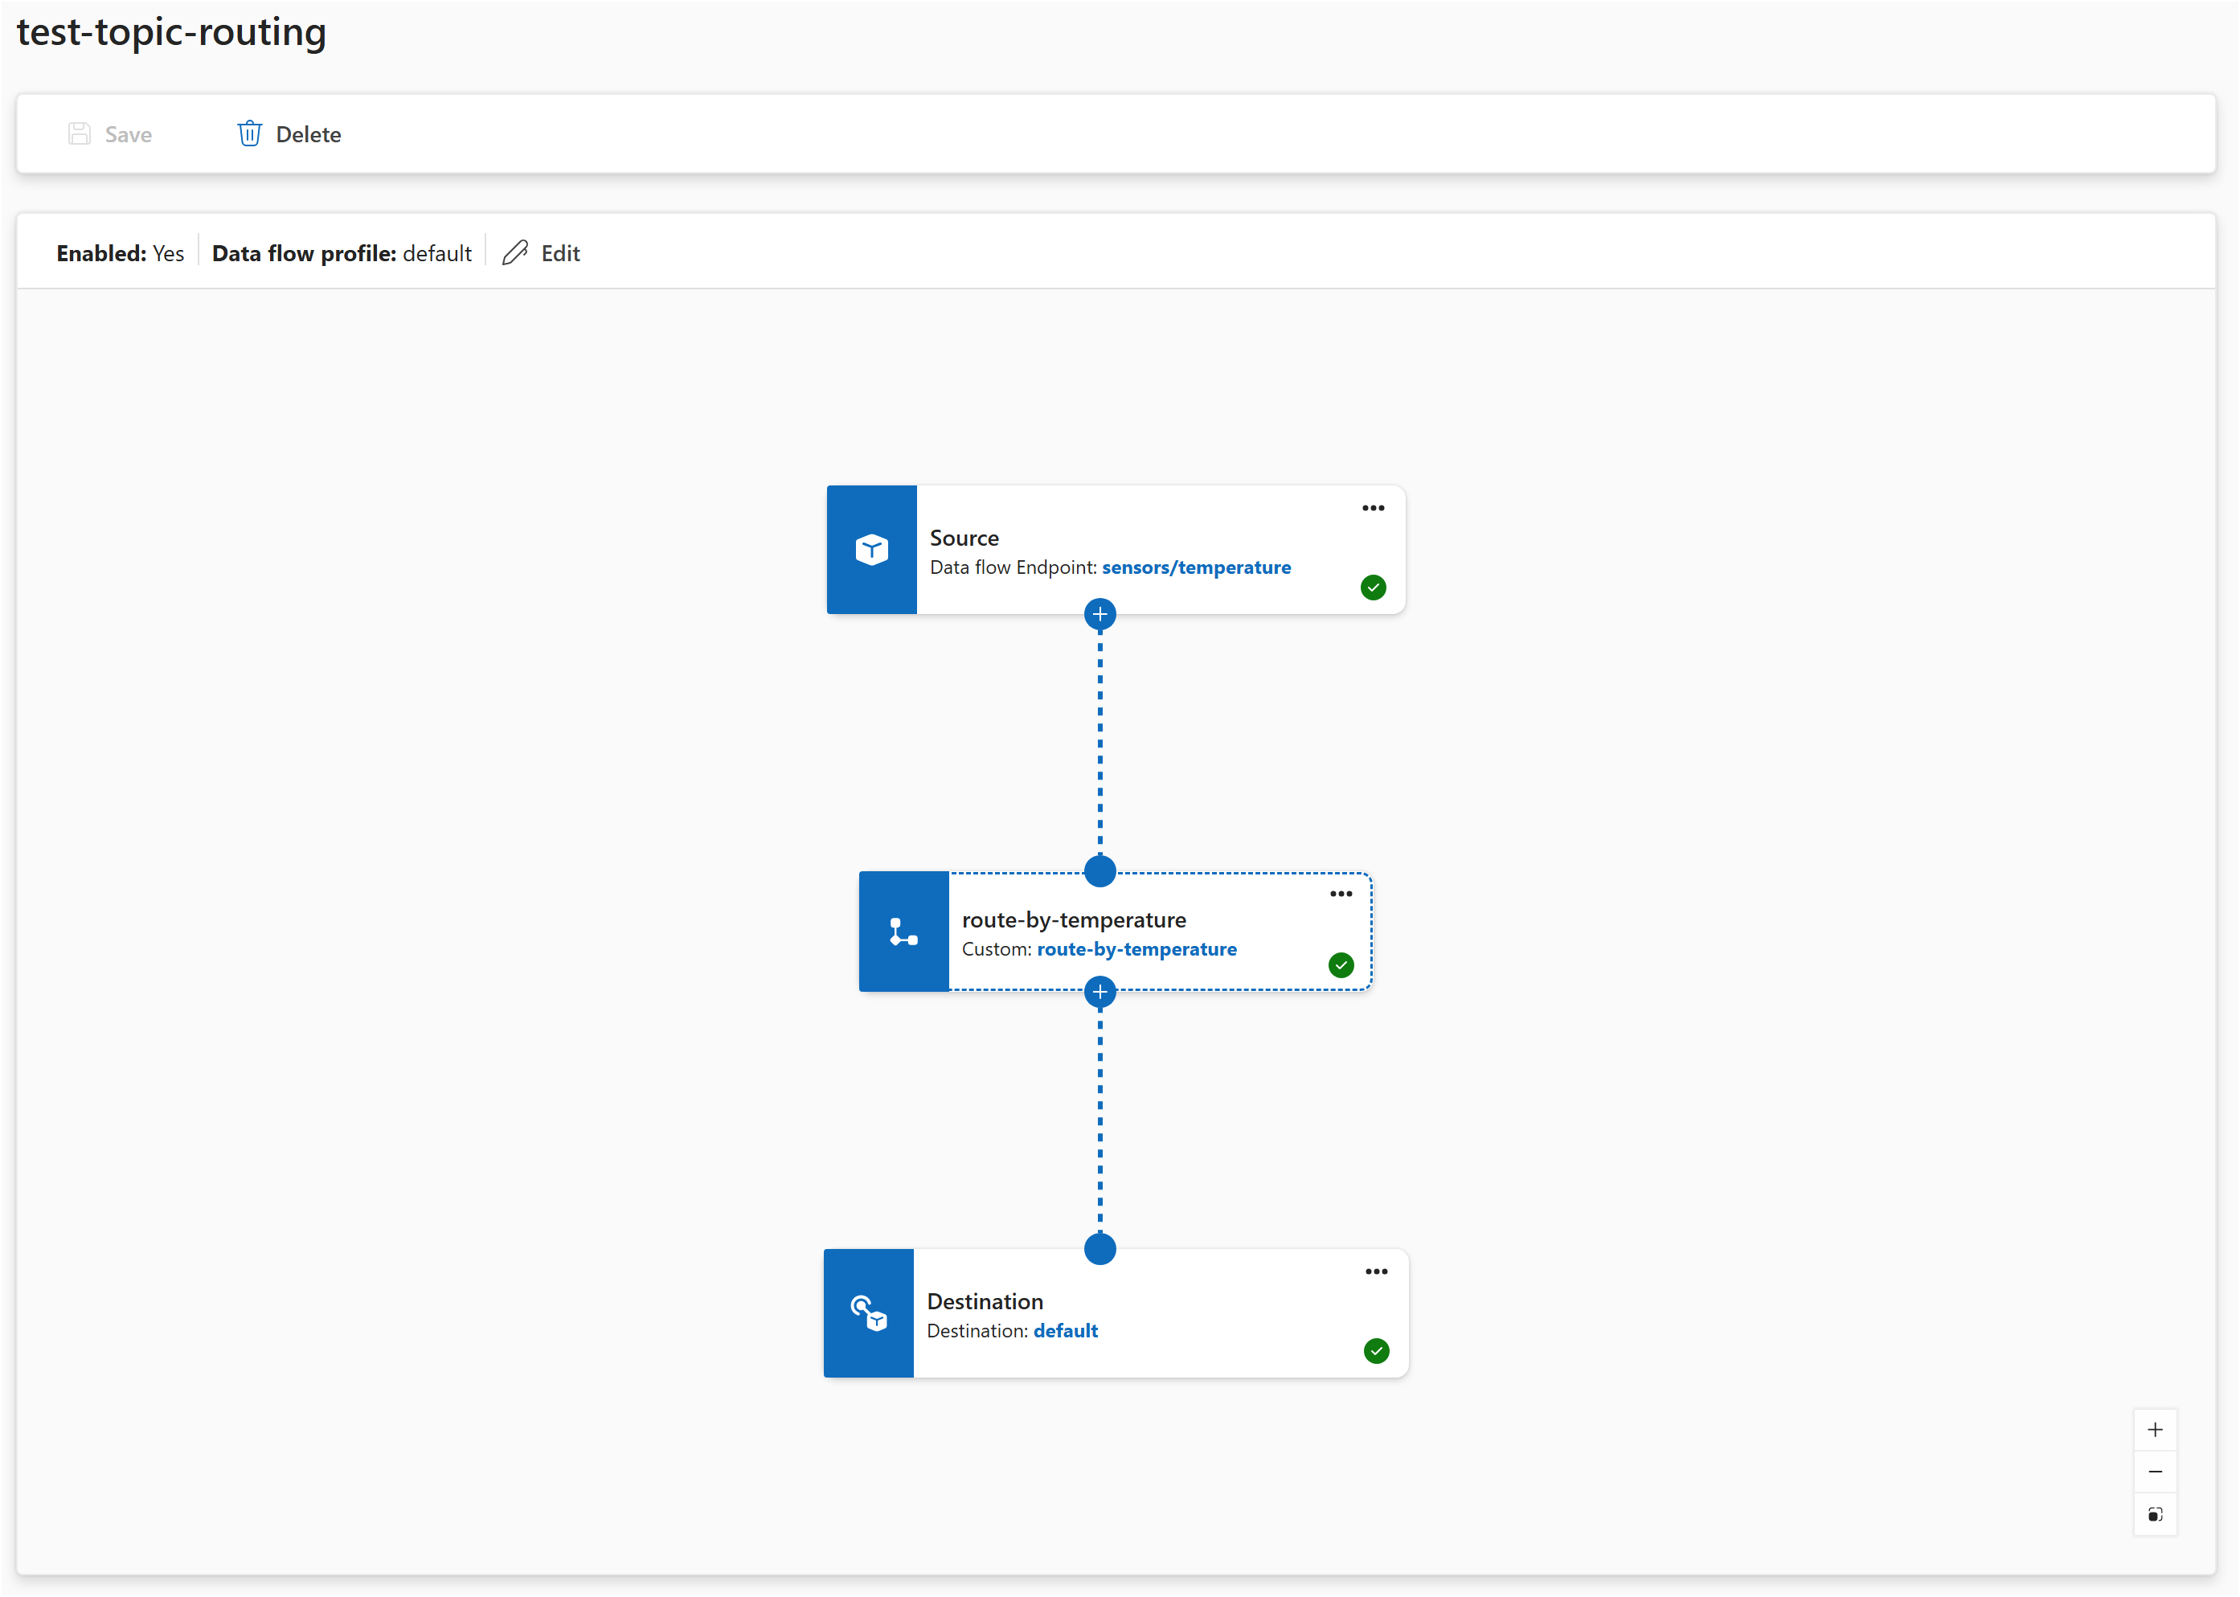Image resolution: width=2240 pixels, height=1597 pixels.
Task: Zoom in on the data flow canvas
Action: pyautogui.click(x=2156, y=1429)
